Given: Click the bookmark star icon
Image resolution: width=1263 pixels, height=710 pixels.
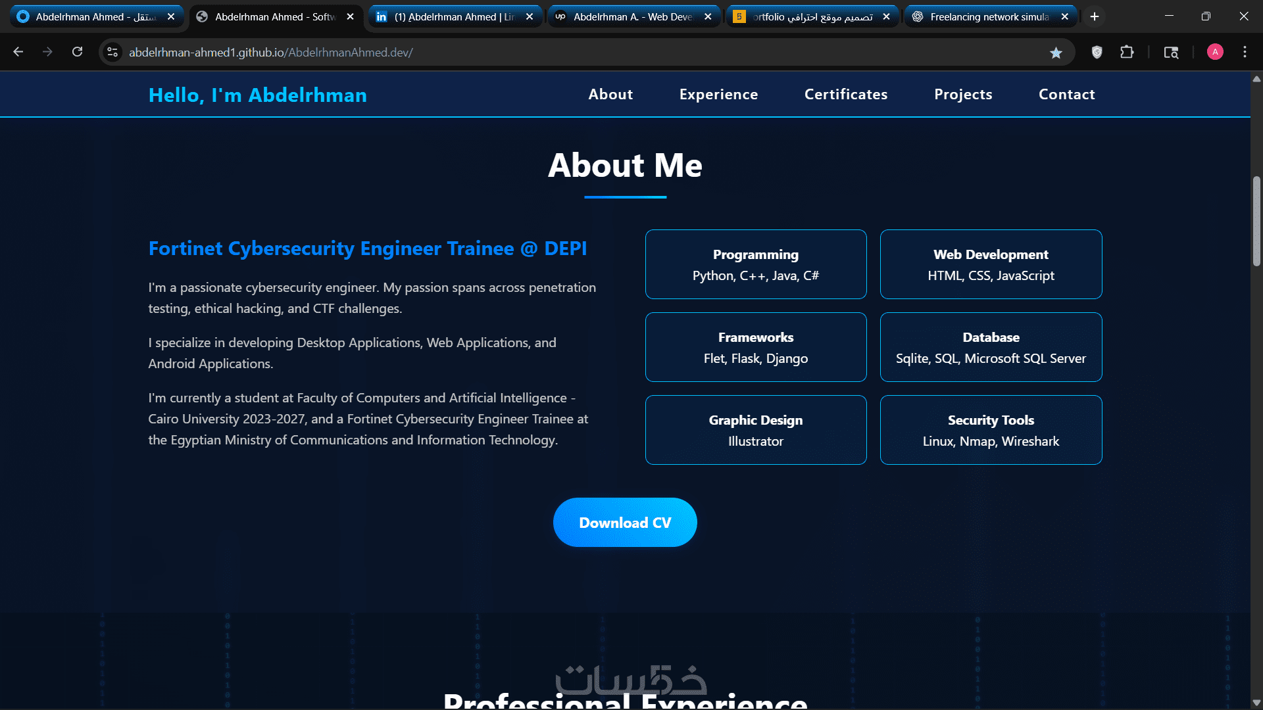Looking at the screenshot, I should [x=1056, y=53].
